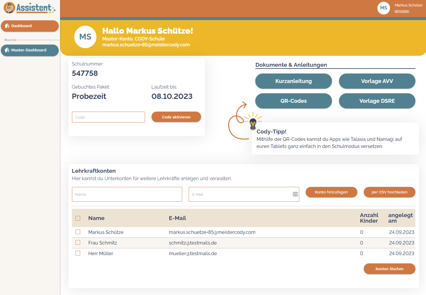Click Konto hinzufügen button

point(331,192)
